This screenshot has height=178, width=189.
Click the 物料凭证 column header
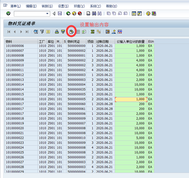(x=74, y=41)
